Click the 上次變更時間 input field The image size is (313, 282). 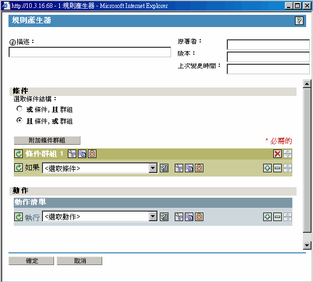(x=268, y=69)
